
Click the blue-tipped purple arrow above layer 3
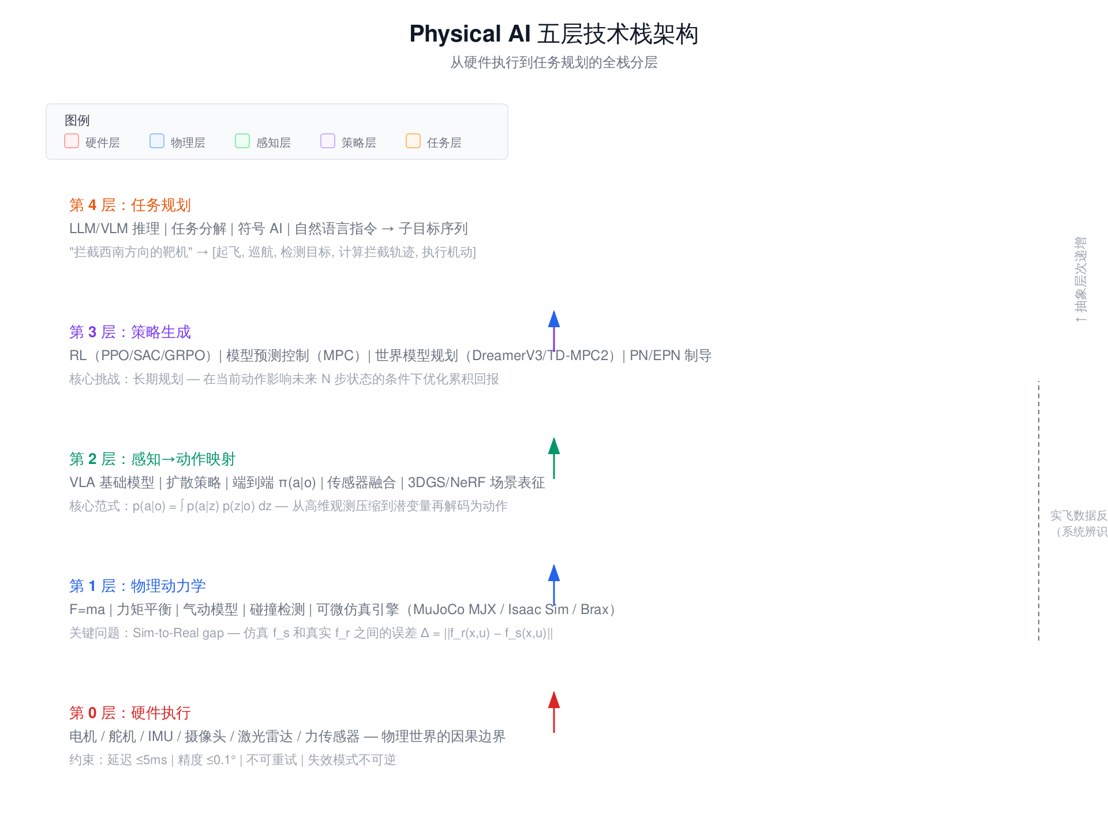tap(554, 331)
